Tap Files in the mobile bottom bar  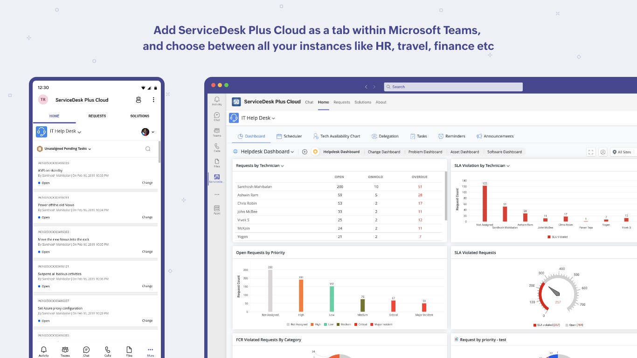pos(129,351)
